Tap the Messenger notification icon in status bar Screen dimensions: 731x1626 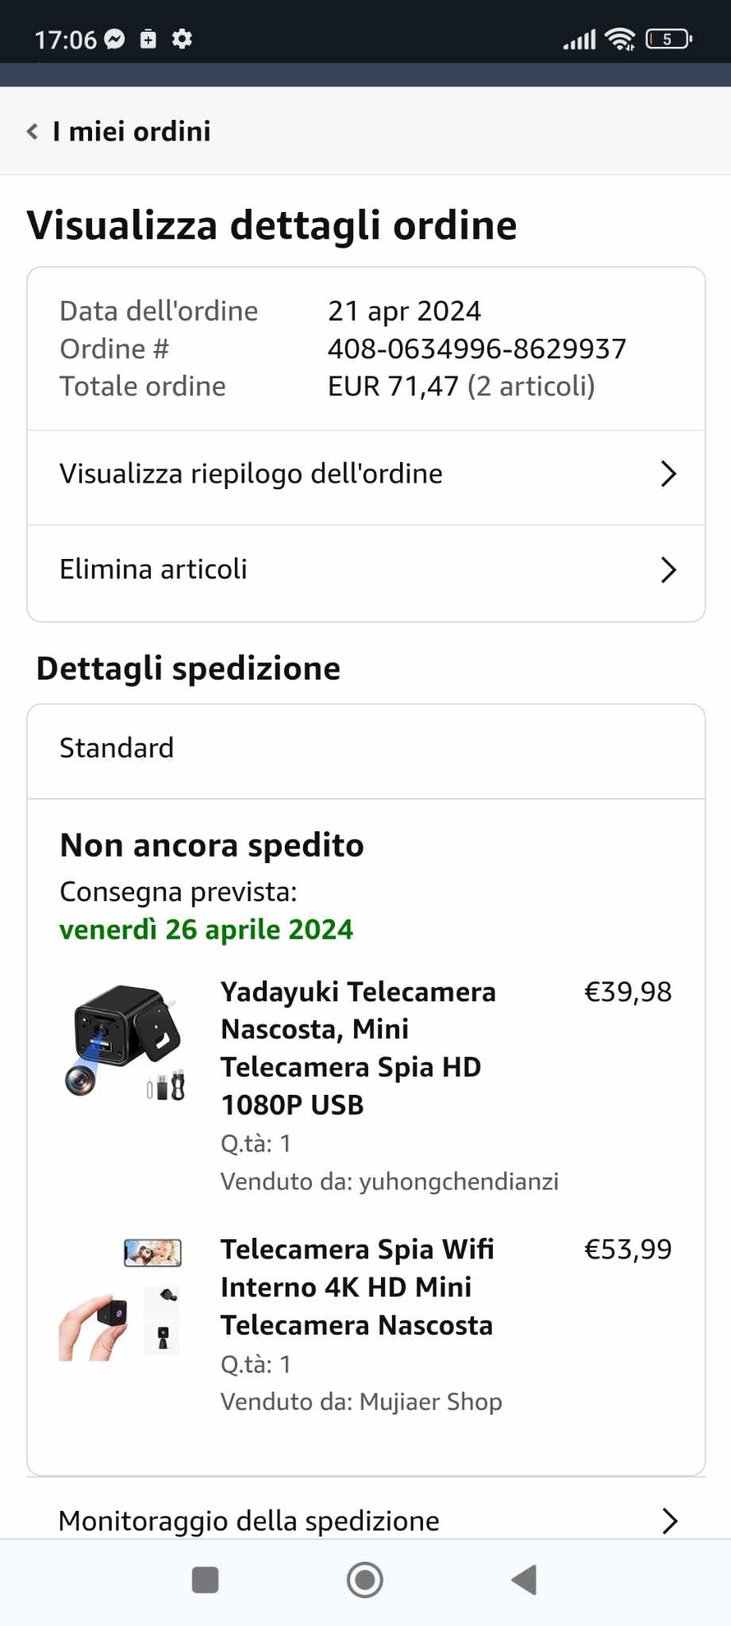click(115, 39)
